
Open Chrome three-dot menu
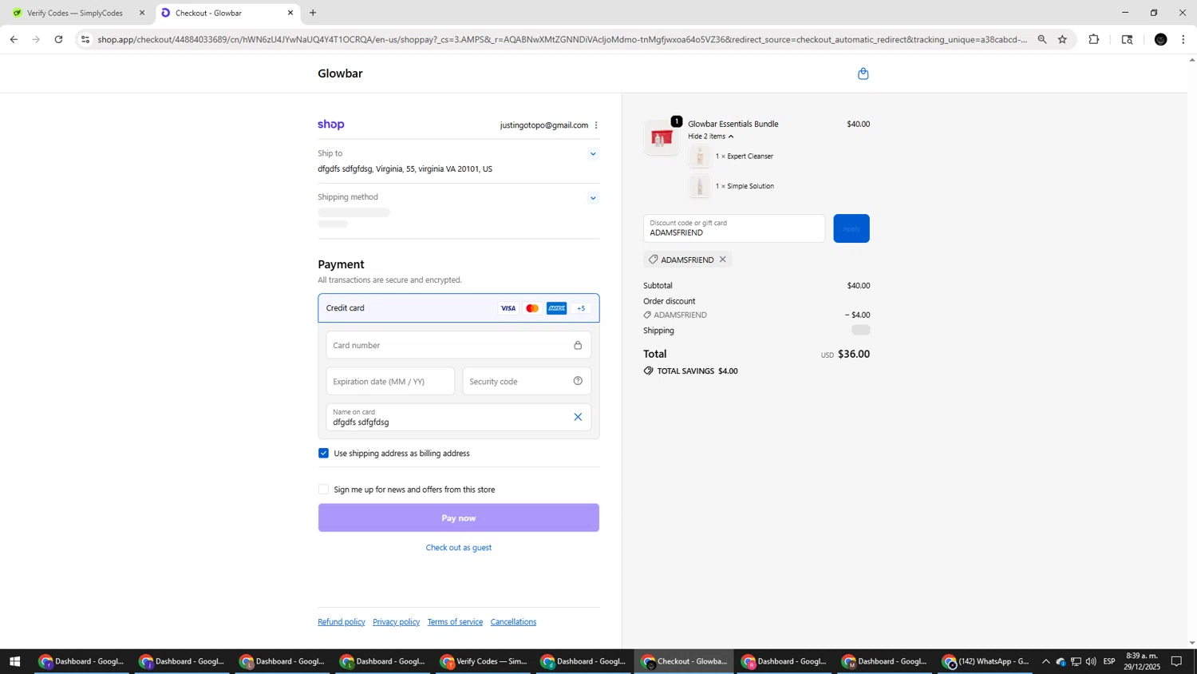tap(1183, 39)
